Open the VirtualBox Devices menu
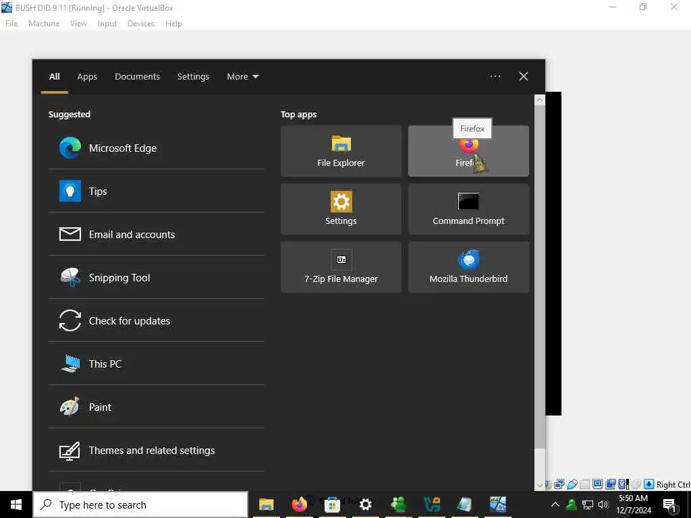Screen dimensions: 691x518 (x=141, y=24)
